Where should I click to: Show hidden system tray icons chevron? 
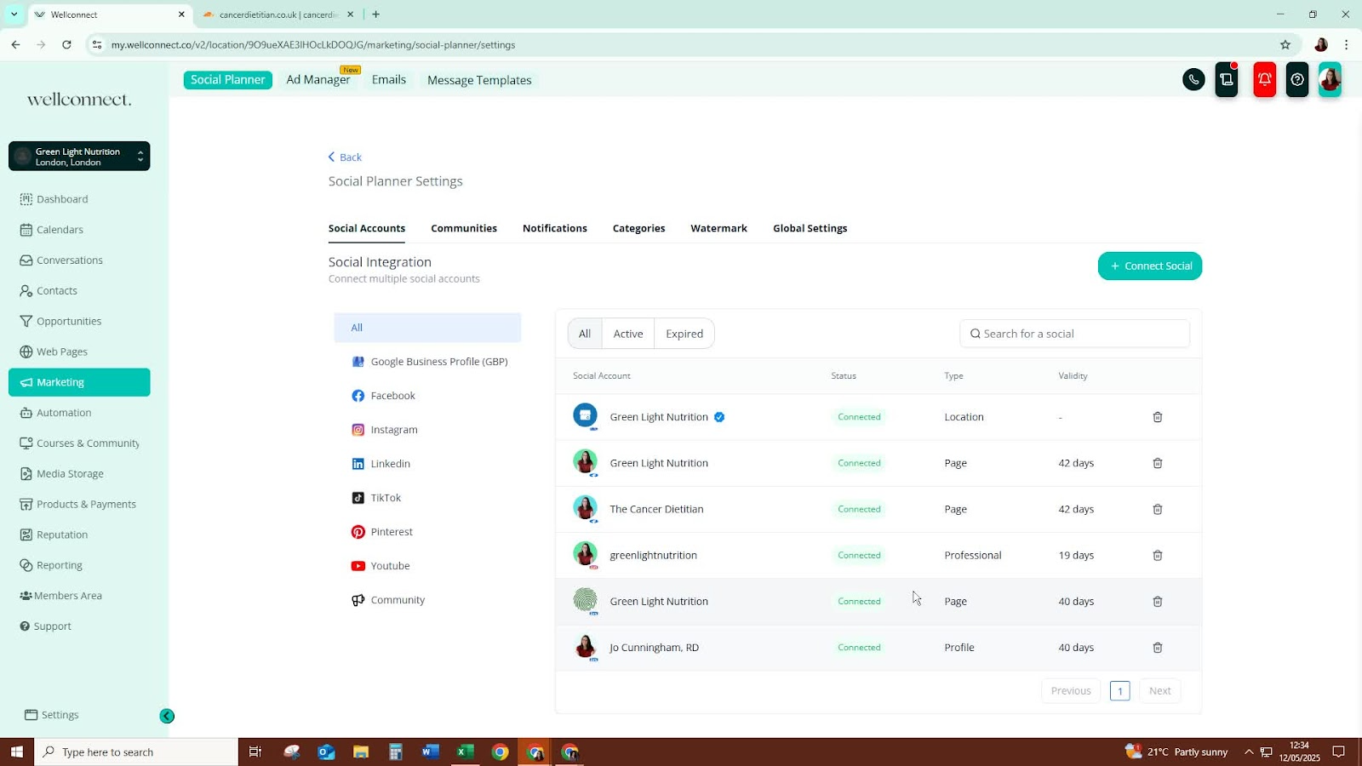pos(1249,752)
